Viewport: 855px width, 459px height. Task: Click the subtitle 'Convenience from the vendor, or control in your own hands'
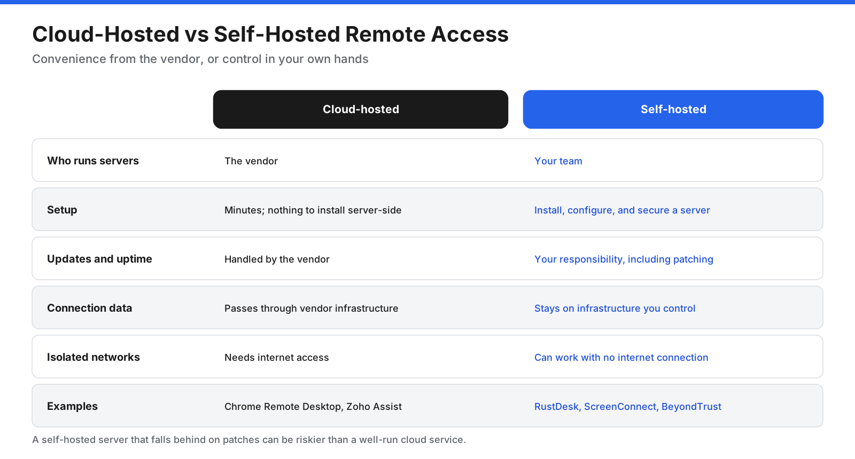click(200, 59)
